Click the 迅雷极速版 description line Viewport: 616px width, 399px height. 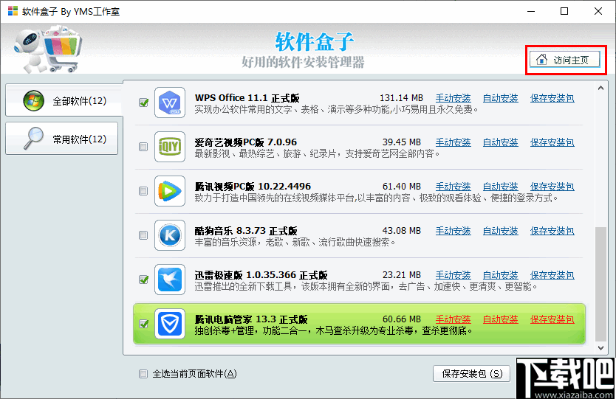(x=366, y=287)
